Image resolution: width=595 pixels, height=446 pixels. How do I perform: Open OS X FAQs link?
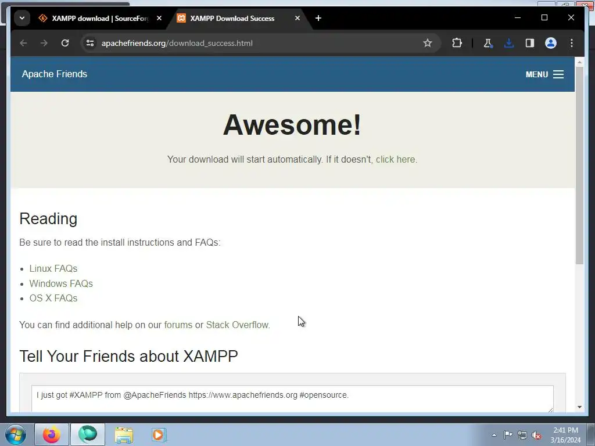pos(53,298)
